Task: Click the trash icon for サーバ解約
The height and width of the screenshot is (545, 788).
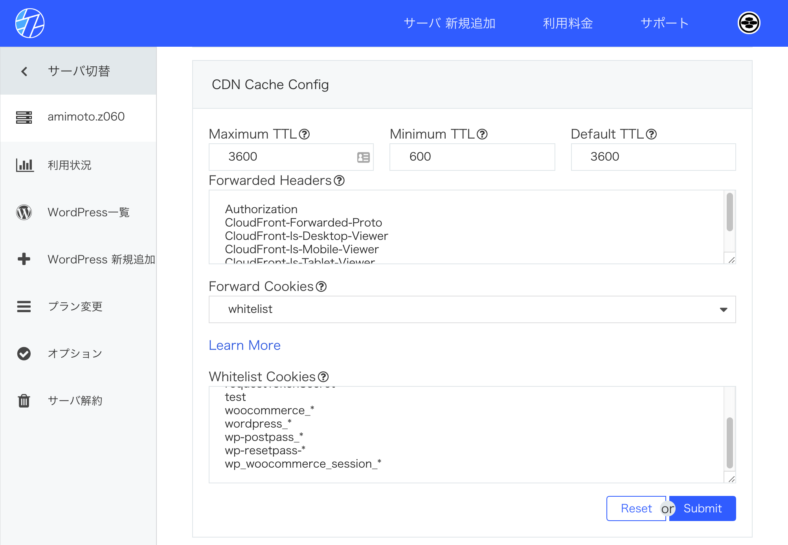Action: [x=24, y=401]
